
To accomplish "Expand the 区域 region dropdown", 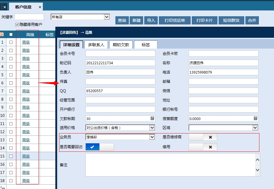I will point(256,127).
